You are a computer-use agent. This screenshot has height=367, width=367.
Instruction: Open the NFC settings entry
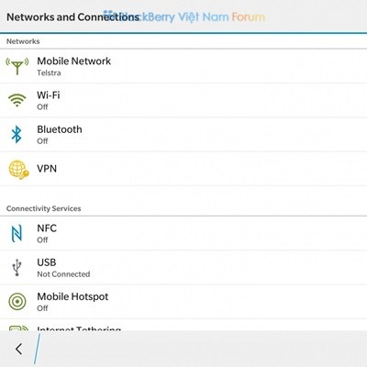[x=183, y=233]
